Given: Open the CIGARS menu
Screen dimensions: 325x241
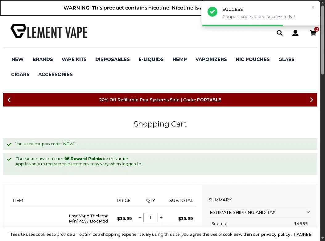Looking at the screenshot, I should (20, 74).
